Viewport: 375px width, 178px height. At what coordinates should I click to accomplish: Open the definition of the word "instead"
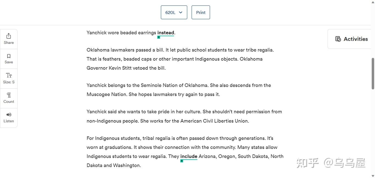pyautogui.click(x=166, y=33)
